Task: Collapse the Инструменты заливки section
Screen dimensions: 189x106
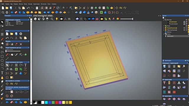Action: pyautogui.click(x=29, y=81)
